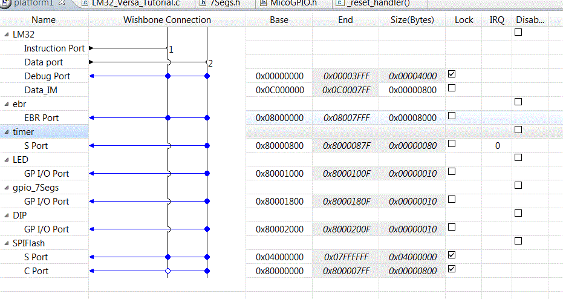This screenshot has height=299, width=563.
Task: Check Lock for timer S Port
Action: pos(452,143)
